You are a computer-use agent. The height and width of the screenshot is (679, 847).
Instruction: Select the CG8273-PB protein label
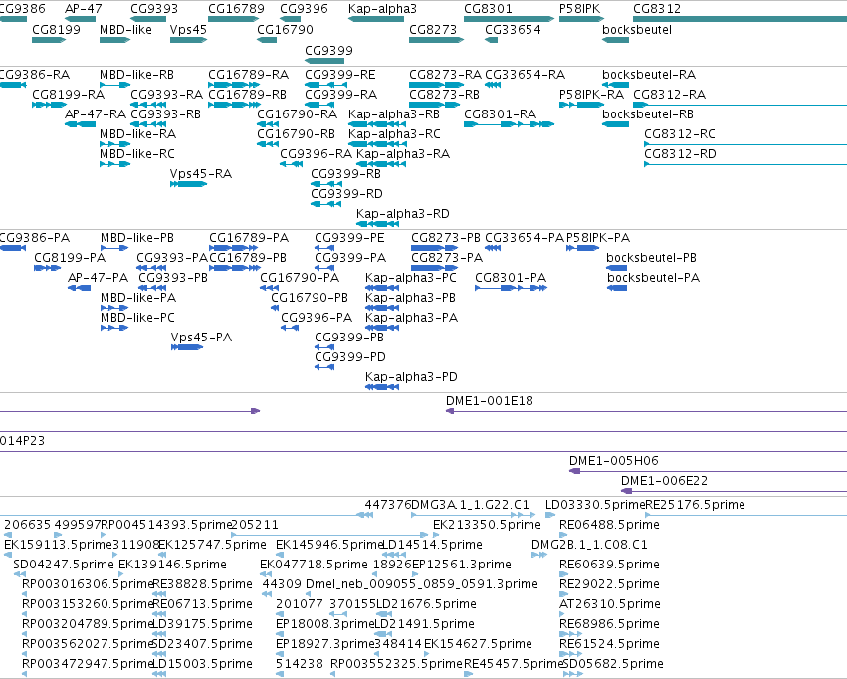[446, 238]
